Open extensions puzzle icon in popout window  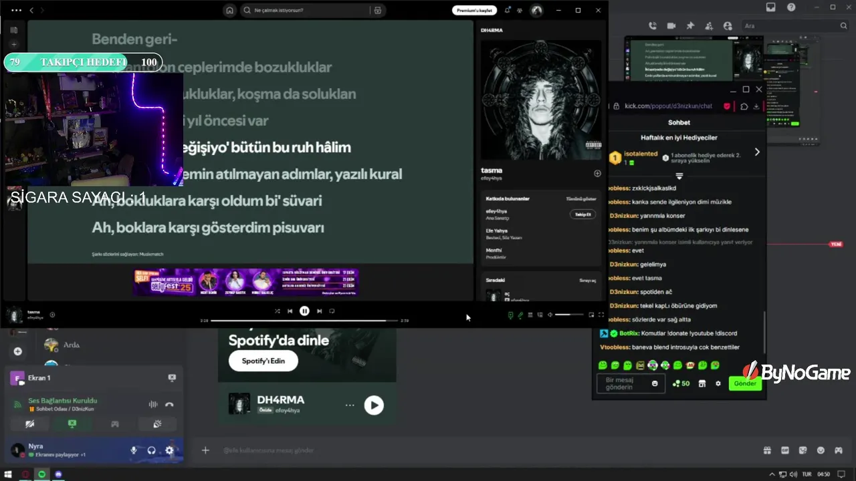point(744,106)
